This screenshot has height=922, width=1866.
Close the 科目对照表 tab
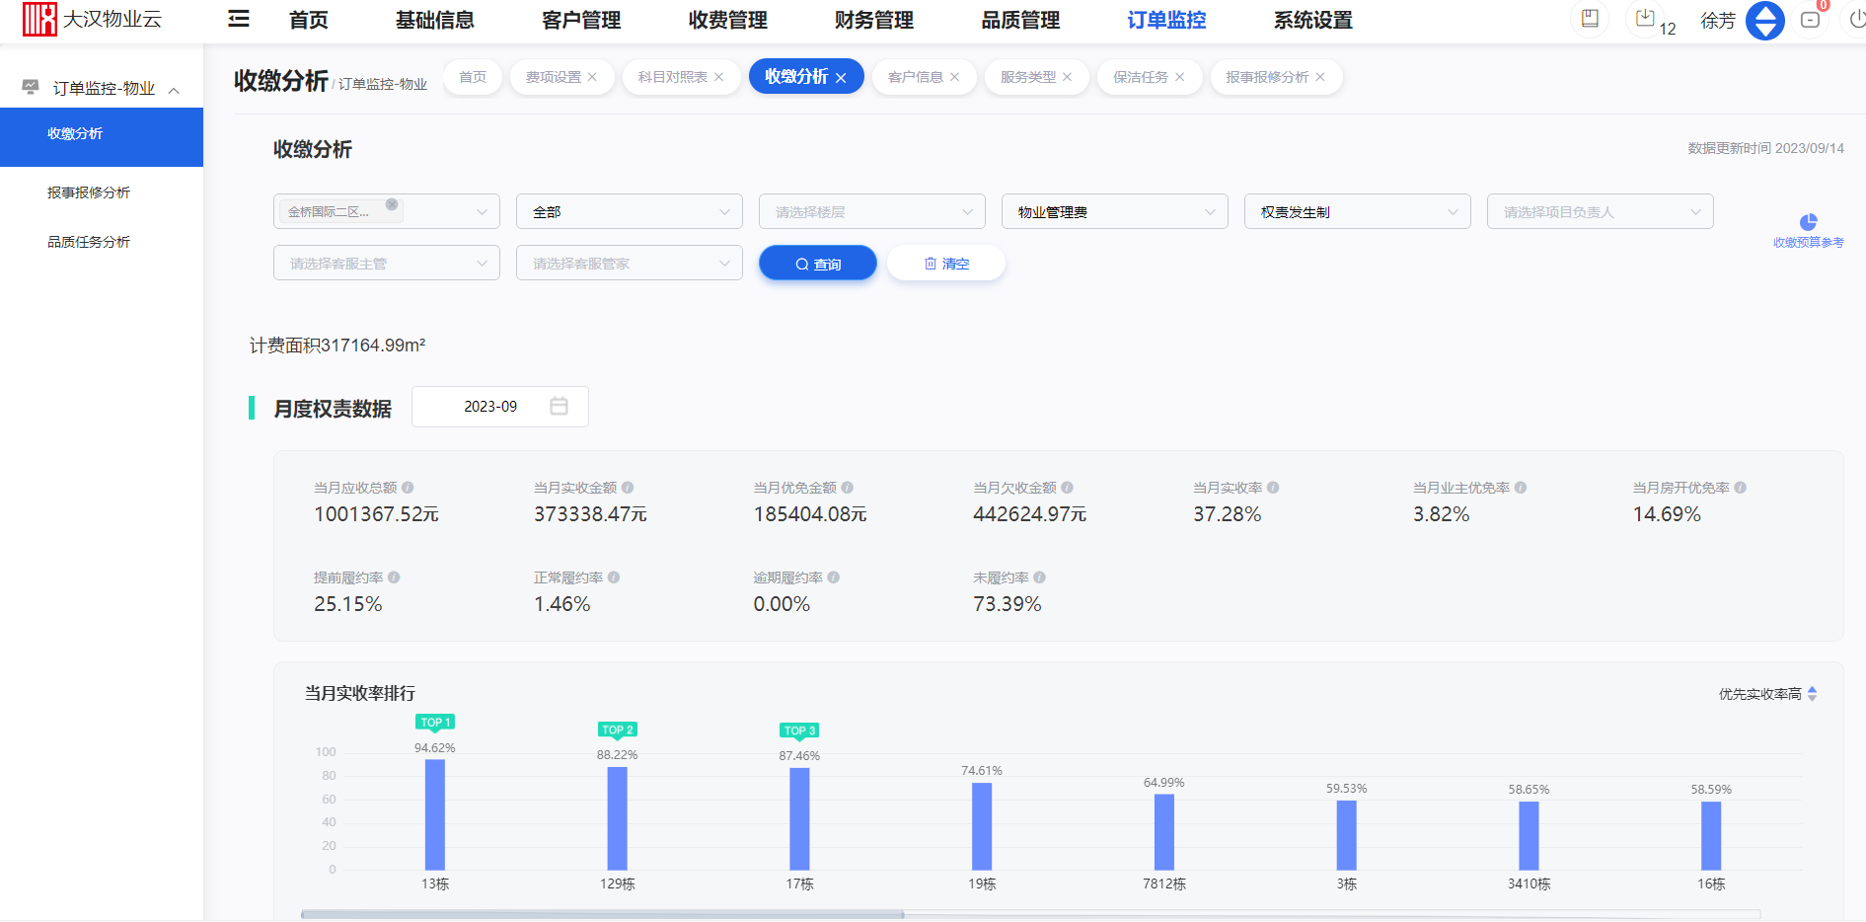pos(718,77)
